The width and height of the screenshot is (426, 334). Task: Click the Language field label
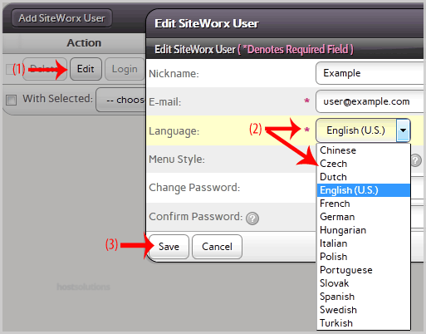click(x=174, y=131)
